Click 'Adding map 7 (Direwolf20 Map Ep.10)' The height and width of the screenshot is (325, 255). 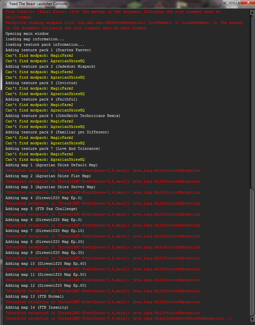point(45,231)
